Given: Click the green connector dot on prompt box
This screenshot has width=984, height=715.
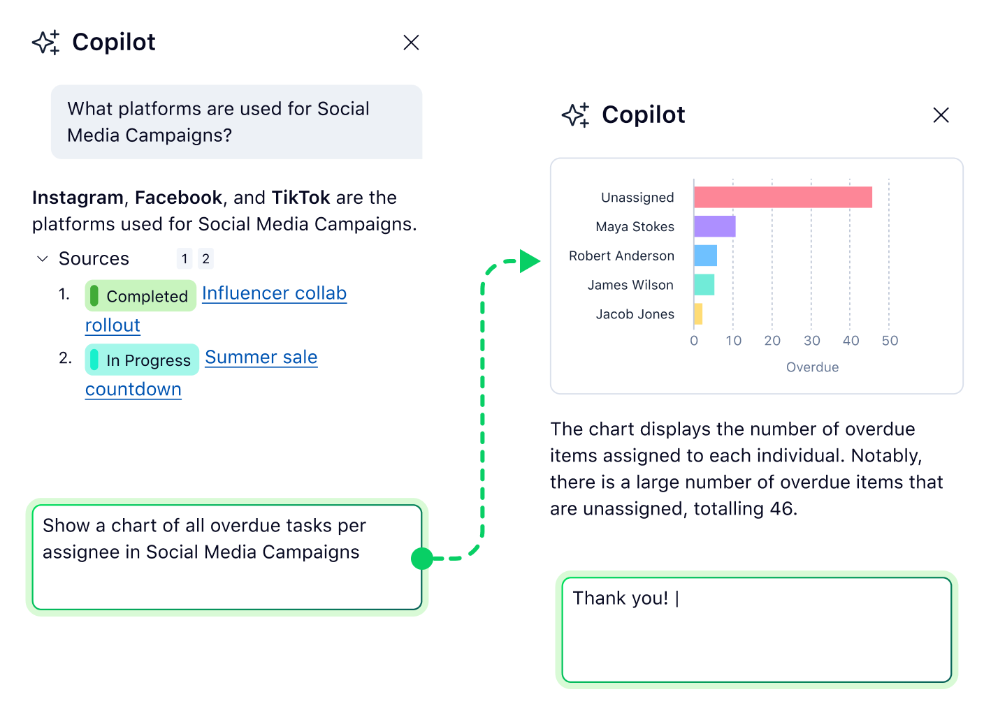Looking at the screenshot, I should coord(422,559).
